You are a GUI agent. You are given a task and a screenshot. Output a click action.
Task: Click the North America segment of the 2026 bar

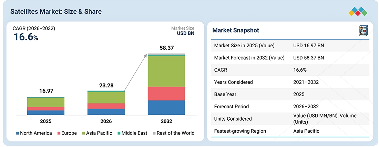(106, 112)
